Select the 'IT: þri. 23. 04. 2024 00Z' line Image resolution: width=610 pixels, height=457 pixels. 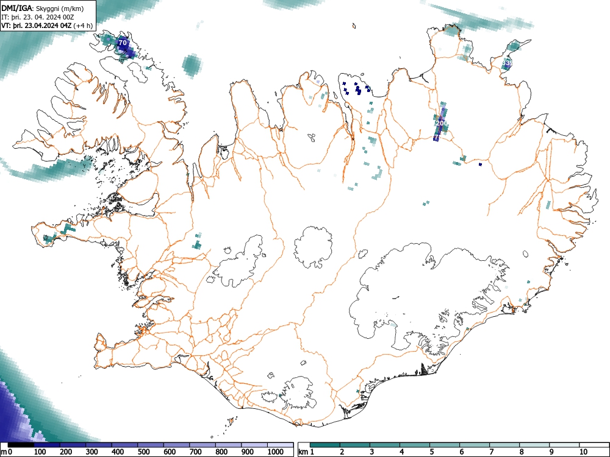[38, 17]
